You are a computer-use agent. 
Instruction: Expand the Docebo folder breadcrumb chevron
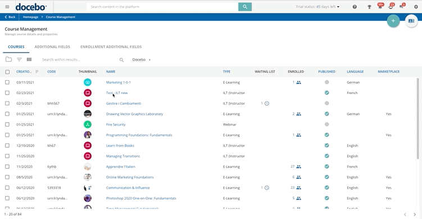click(149, 59)
